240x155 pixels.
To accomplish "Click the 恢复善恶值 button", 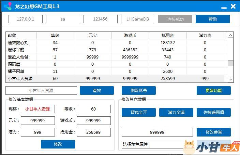I will (x=213, y=112).
